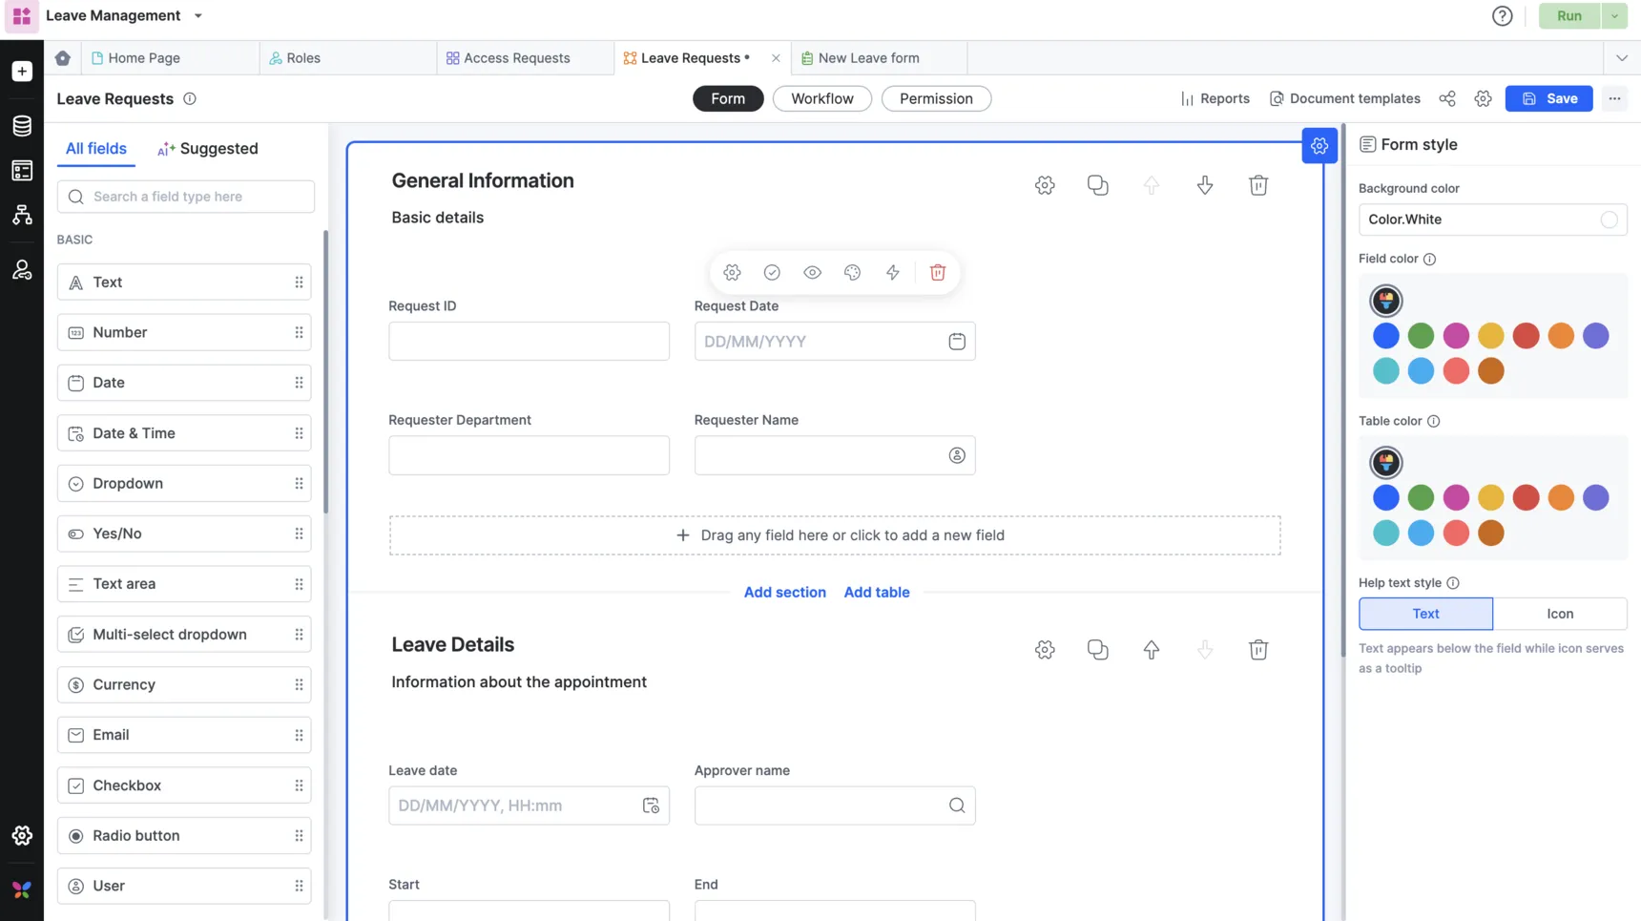The height and width of the screenshot is (921, 1641).
Task: Click the Run button
Action: click(x=1569, y=15)
